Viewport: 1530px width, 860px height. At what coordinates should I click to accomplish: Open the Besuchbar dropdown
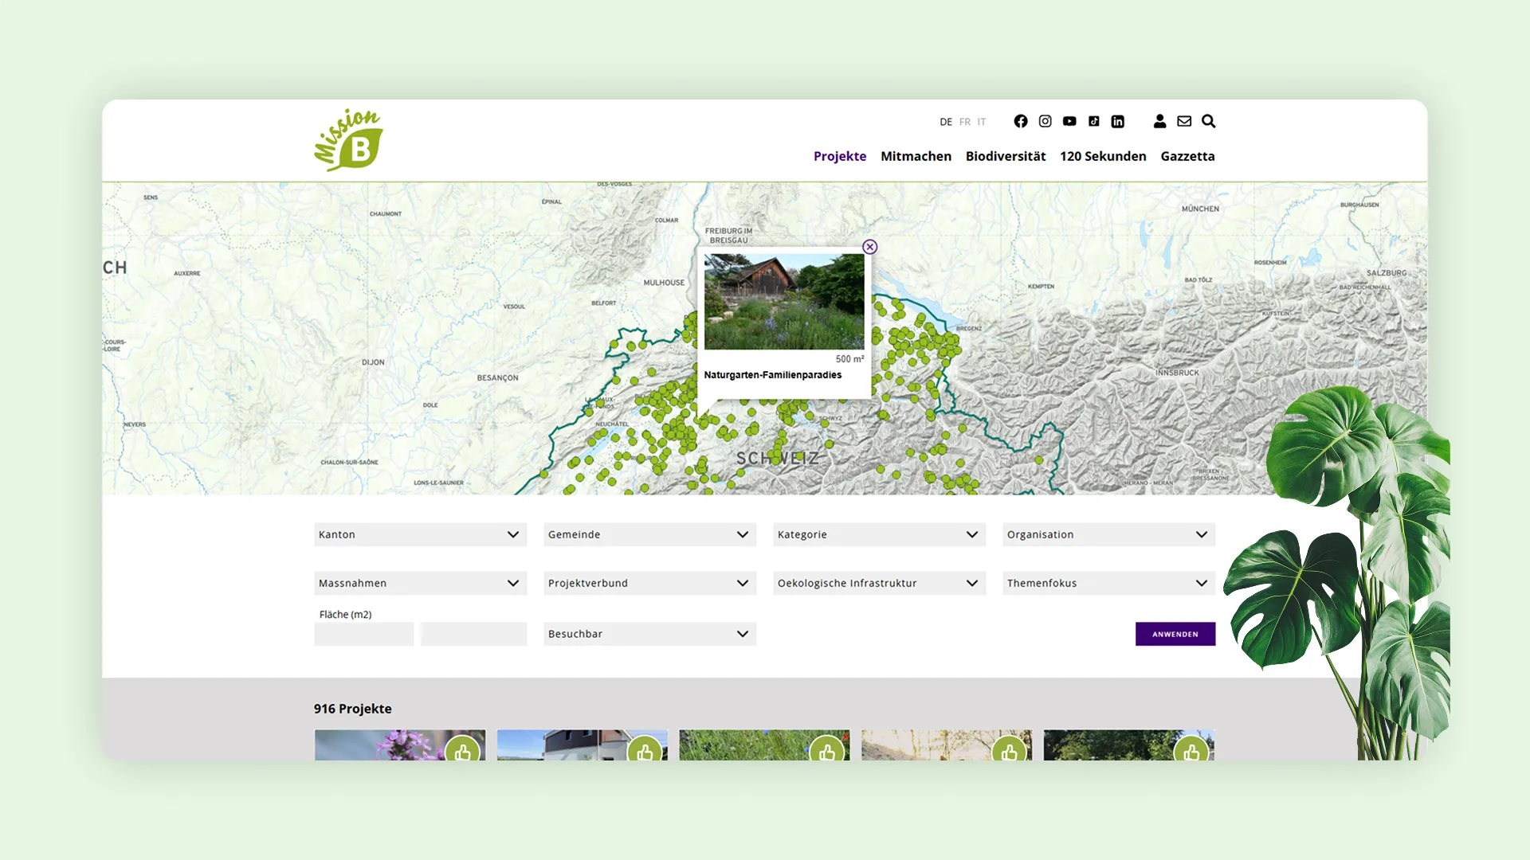coord(649,634)
